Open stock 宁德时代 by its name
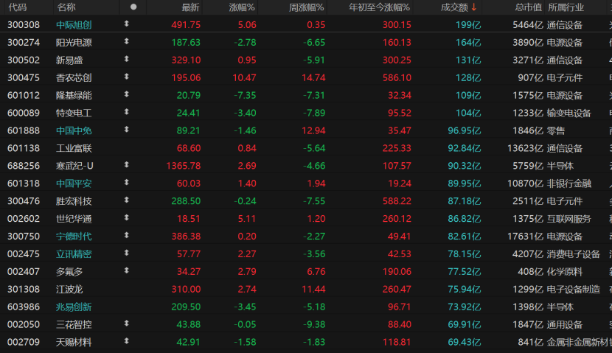Image resolution: width=612 pixels, height=353 pixels. click(x=74, y=237)
